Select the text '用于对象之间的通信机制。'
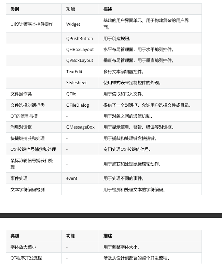Screen dimensions: 222x268 128,116
